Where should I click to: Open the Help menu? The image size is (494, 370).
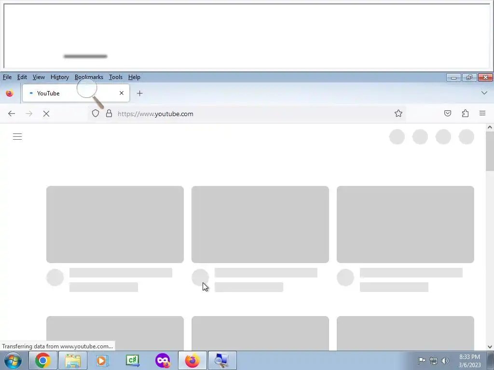pos(134,77)
